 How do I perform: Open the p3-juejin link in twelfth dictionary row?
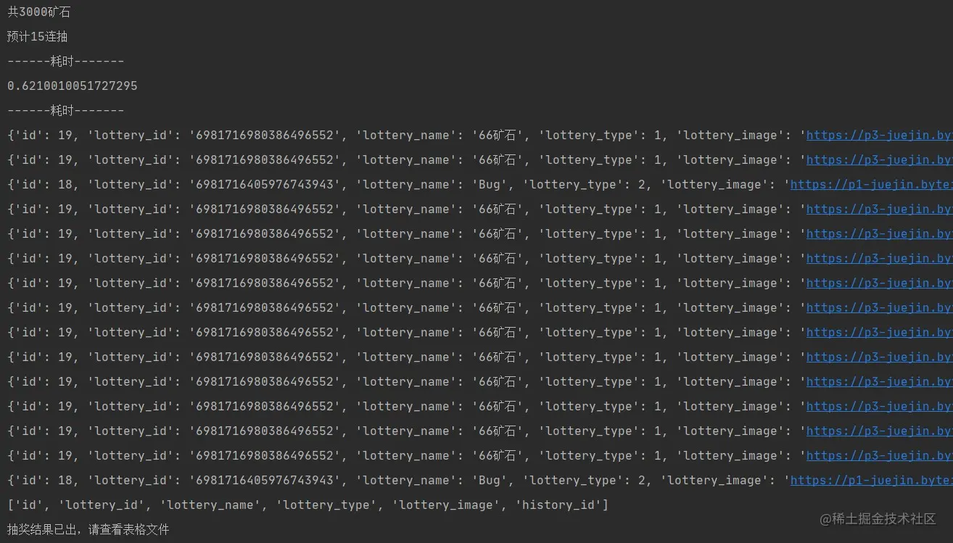coord(879,406)
